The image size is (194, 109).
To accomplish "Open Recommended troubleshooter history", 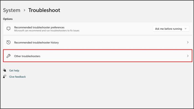I will pos(98,42).
